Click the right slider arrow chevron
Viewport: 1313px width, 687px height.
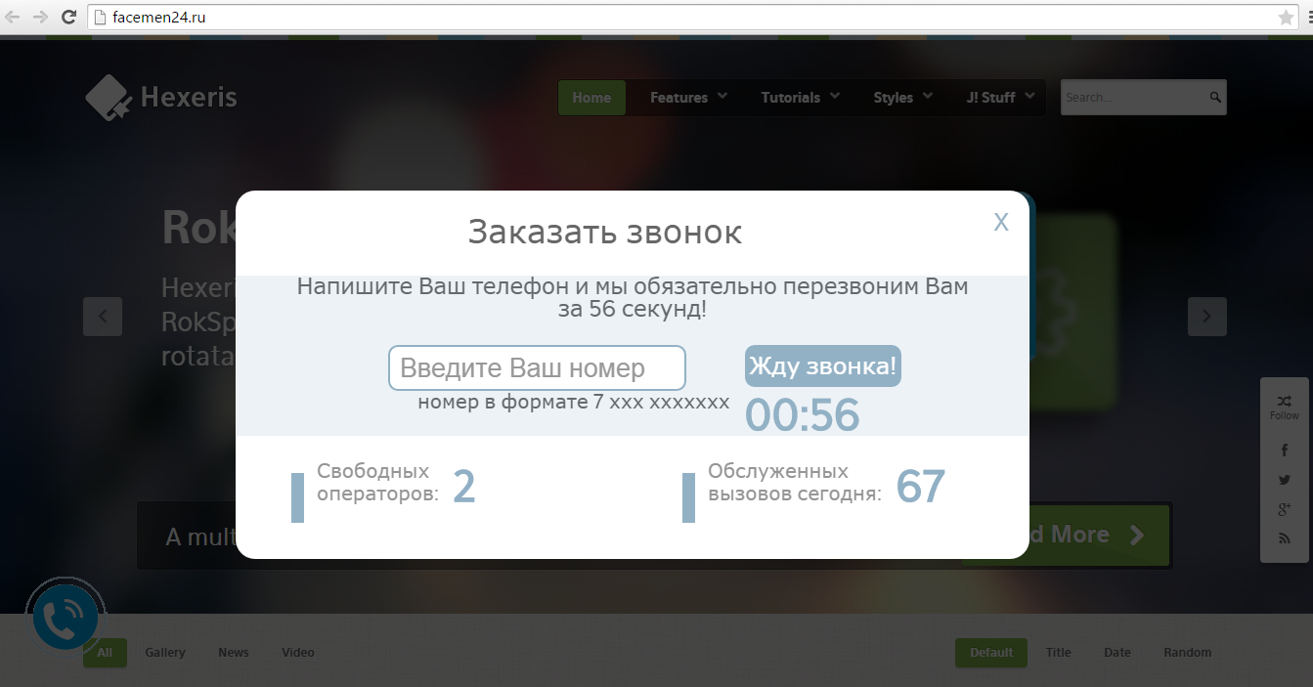[x=1206, y=317]
